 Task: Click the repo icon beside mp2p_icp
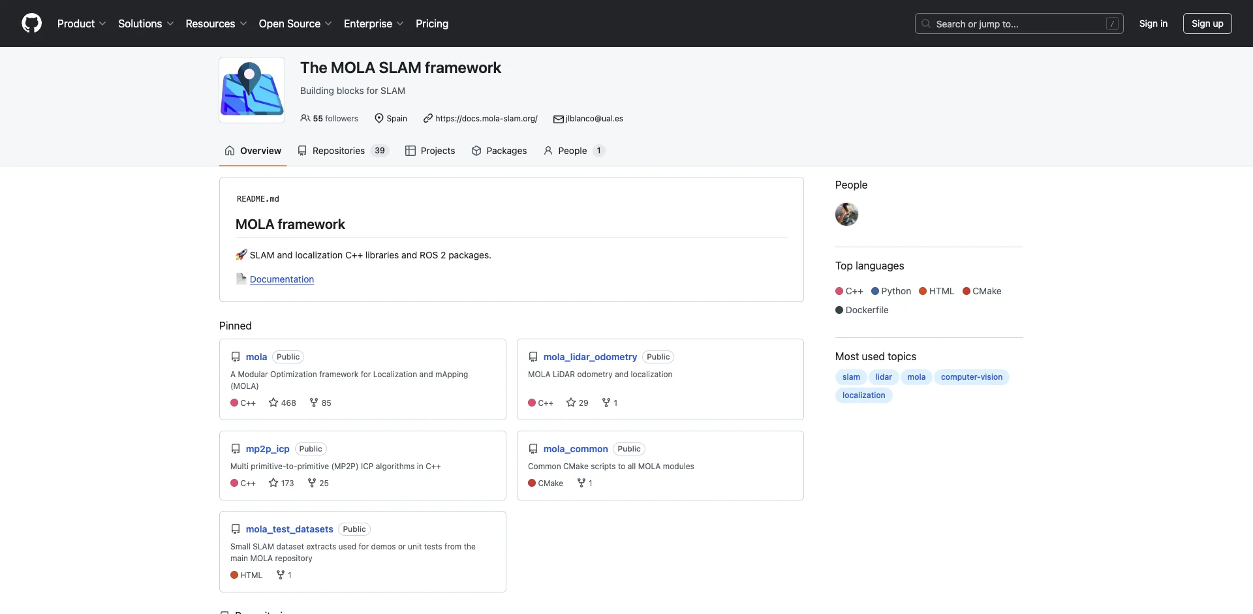pyautogui.click(x=236, y=449)
